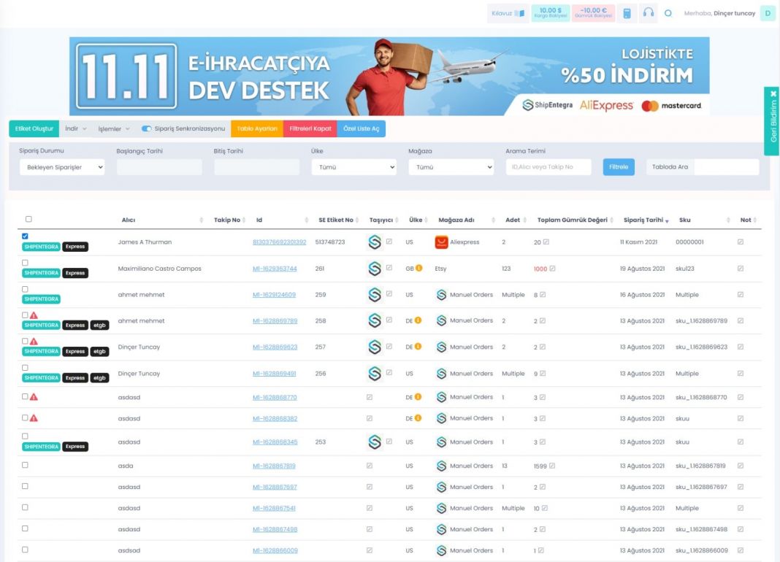Open the Mağaza store dropdown

pos(451,167)
